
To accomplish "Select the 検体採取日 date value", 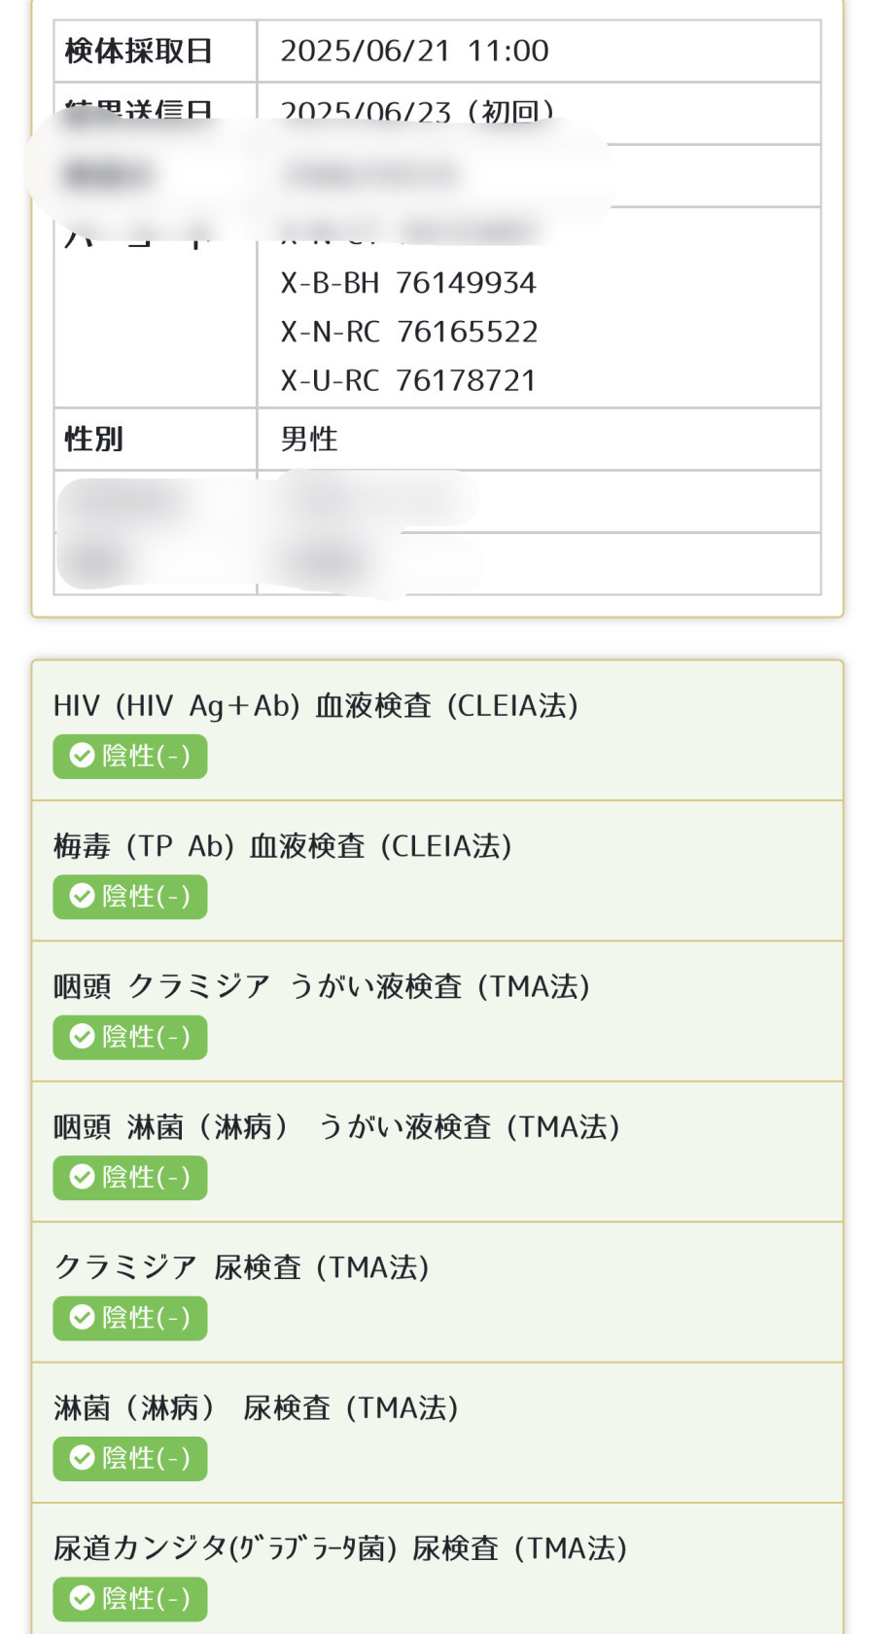I will 415,51.
